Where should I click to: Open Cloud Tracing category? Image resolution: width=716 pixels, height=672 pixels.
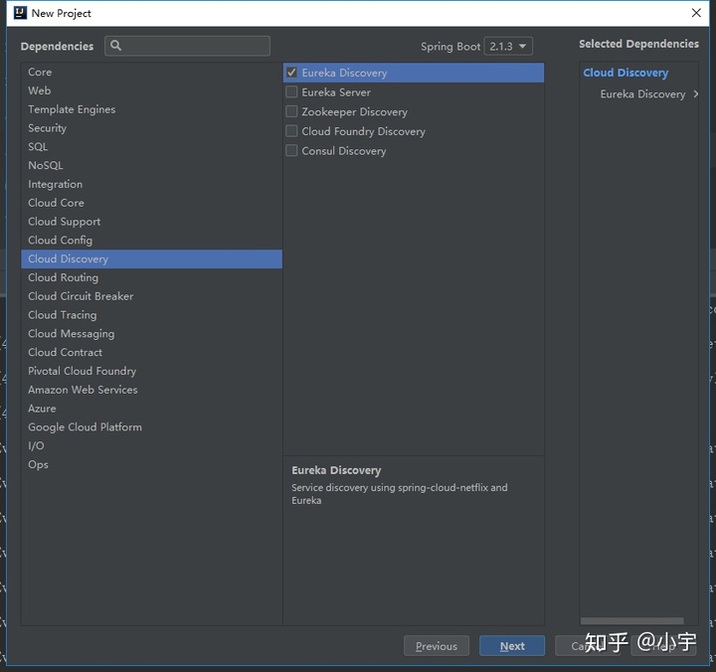151,315
